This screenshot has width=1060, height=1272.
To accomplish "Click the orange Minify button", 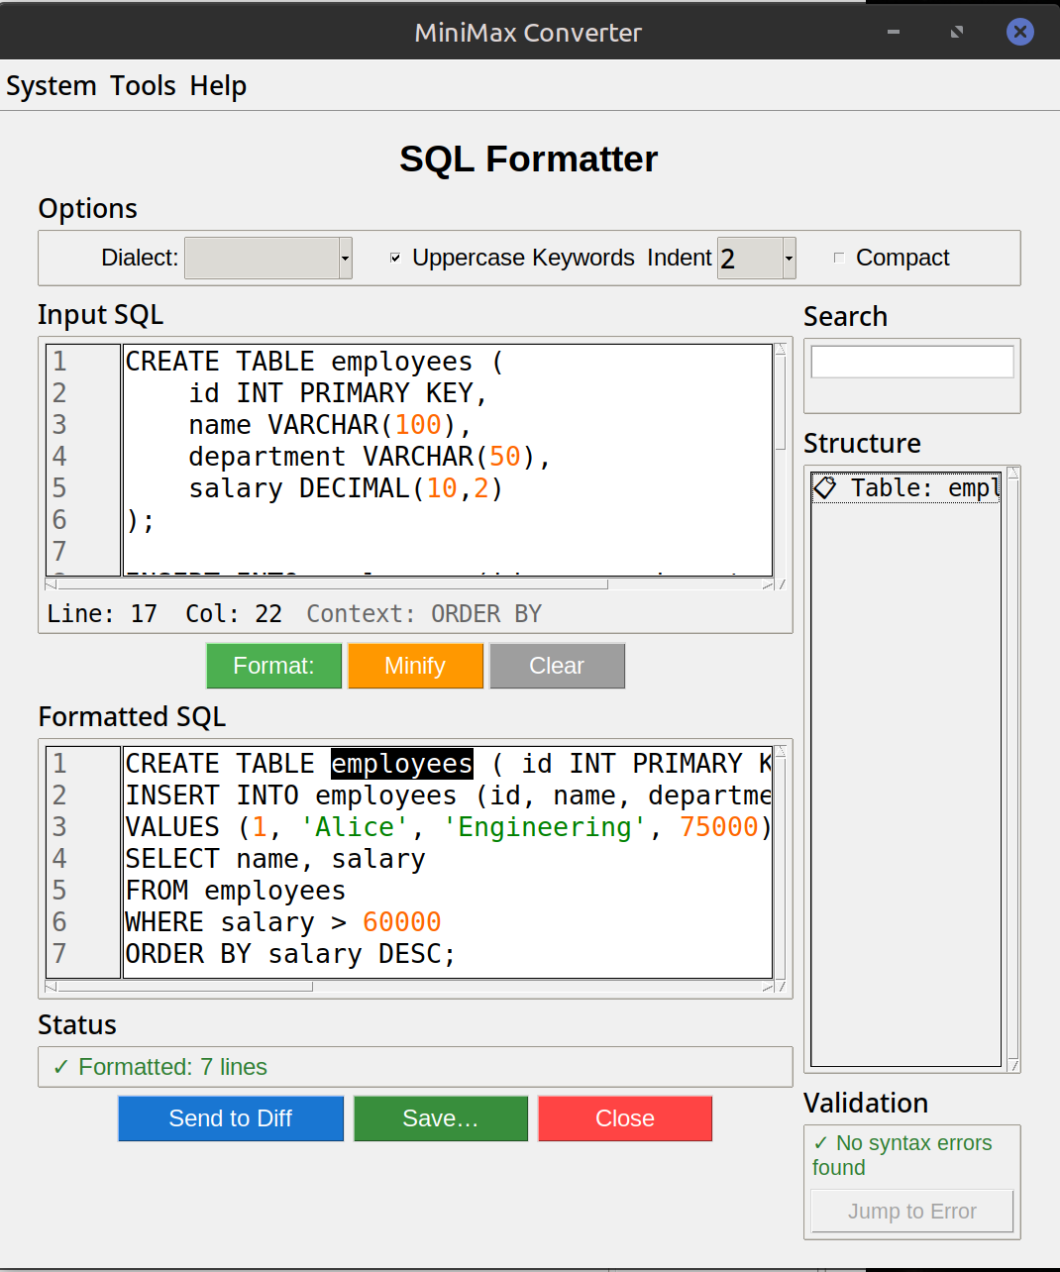I will (415, 666).
